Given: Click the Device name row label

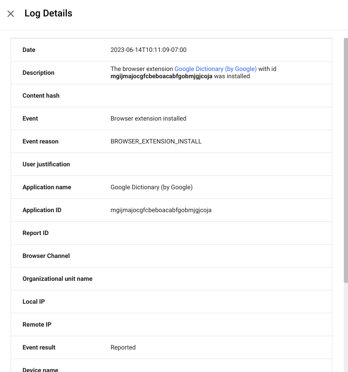Looking at the screenshot, I should (40, 370).
